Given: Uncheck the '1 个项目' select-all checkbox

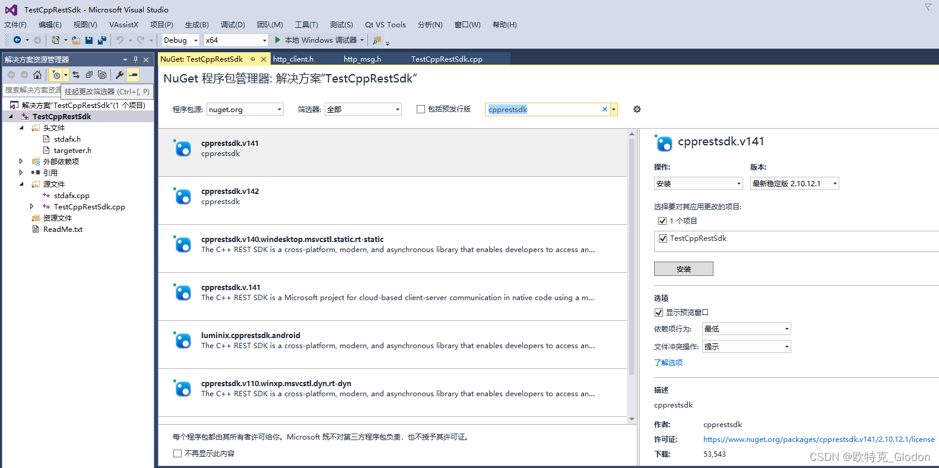Looking at the screenshot, I should click(x=662, y=221).
